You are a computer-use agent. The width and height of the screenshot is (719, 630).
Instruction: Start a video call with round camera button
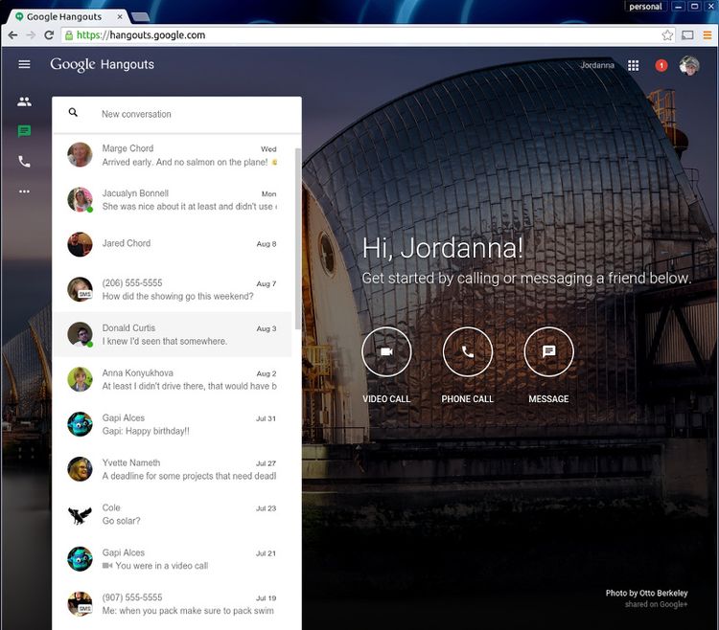click(386, 351)
